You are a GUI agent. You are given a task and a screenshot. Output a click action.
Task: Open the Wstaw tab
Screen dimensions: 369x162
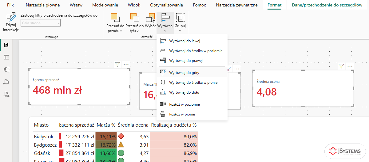point(76,5)
